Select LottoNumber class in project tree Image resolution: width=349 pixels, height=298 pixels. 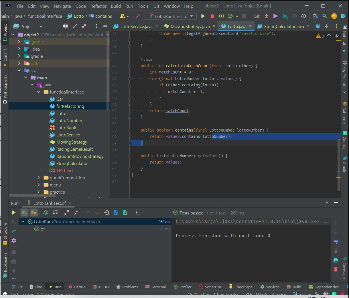point(69,121)
